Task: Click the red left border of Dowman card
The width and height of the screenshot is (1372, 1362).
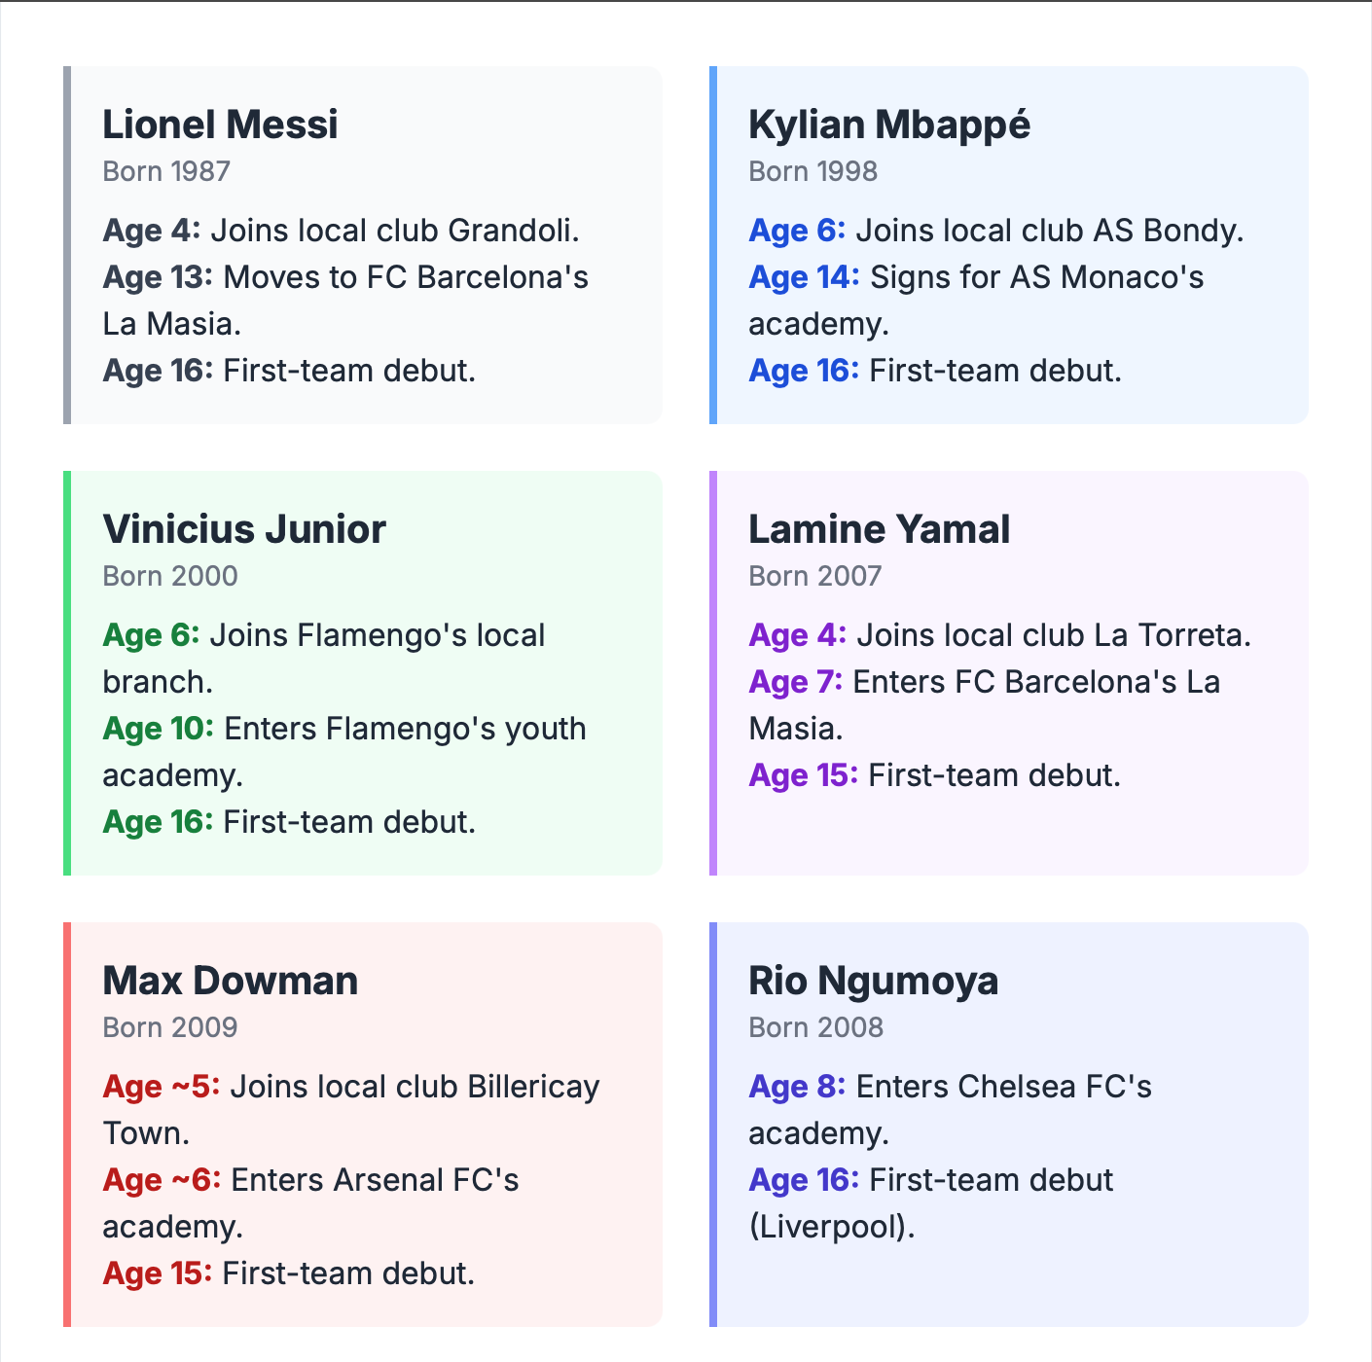Action: (67, 1125)
